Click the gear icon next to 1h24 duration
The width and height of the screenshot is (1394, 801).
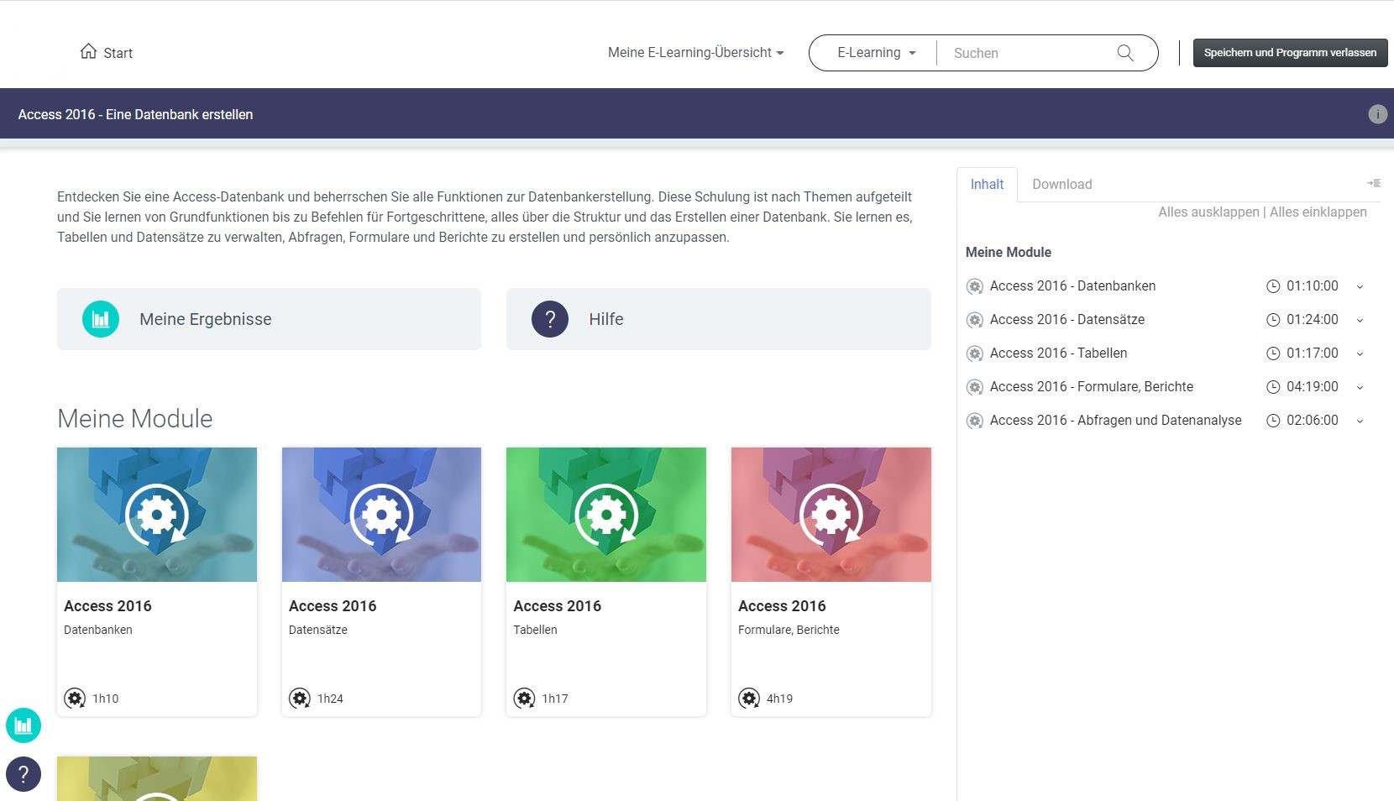[x=300, y=698]
